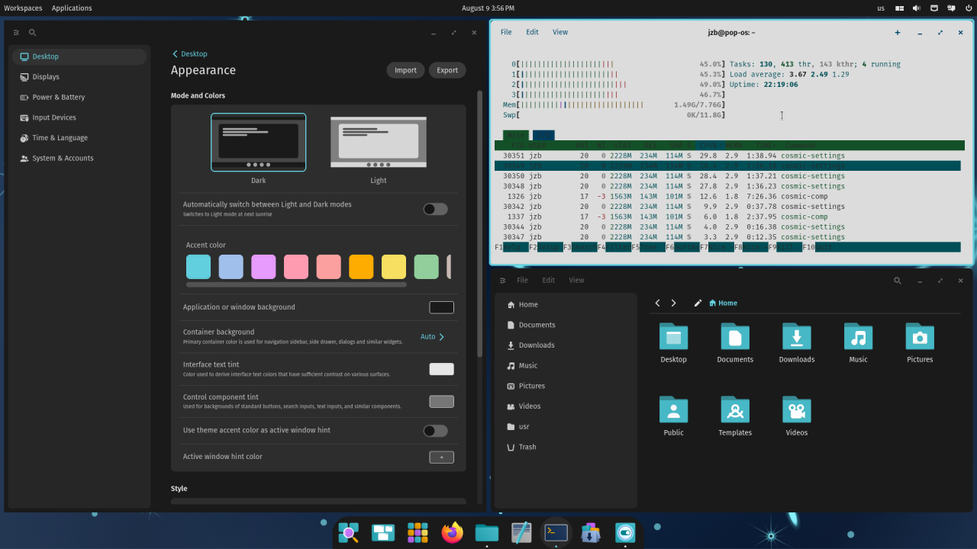Click power icon in top panel
977x549 pixels.
tap(969, 8)
